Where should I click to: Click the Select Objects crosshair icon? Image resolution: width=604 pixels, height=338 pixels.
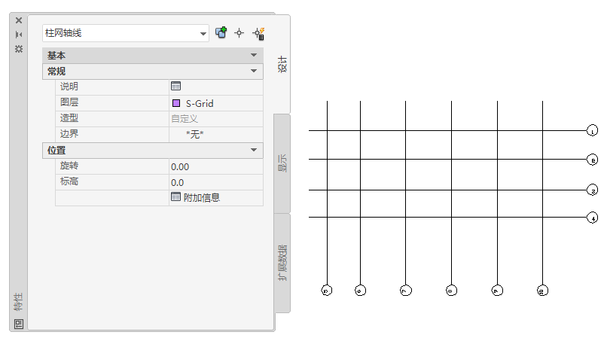(239, 33)
